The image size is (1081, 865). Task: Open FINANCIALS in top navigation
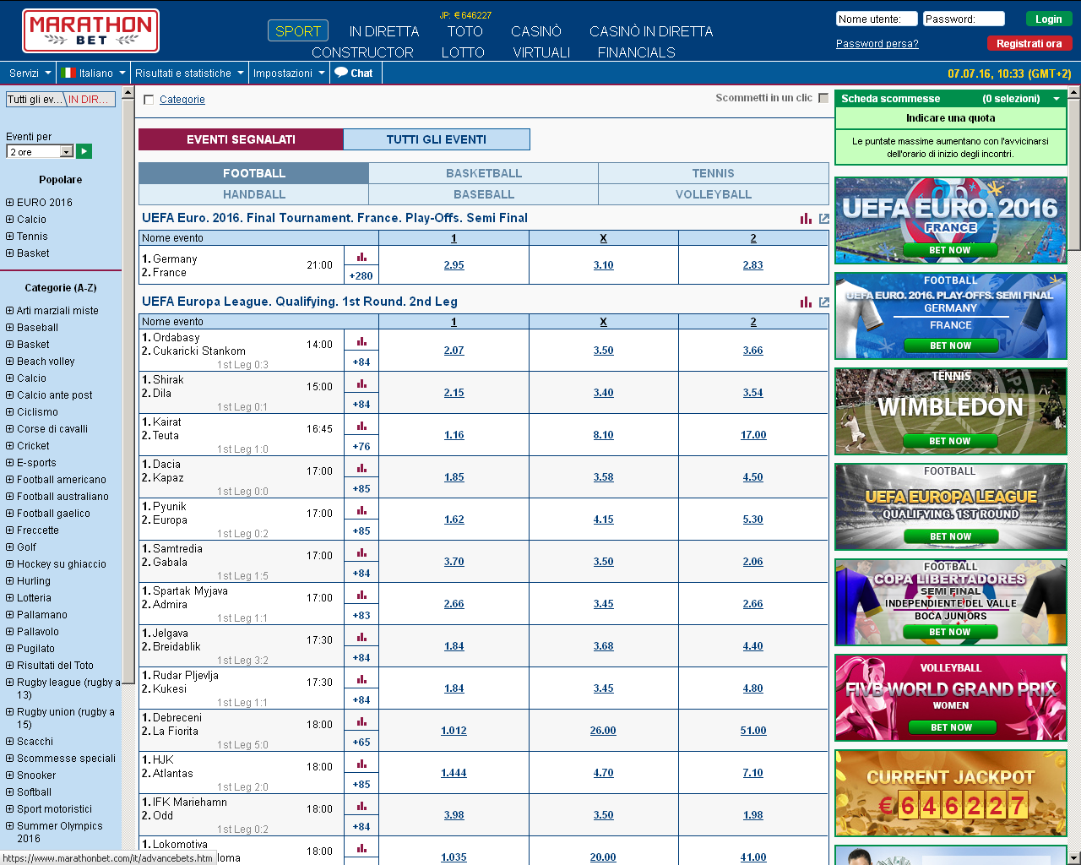[637, 52]
